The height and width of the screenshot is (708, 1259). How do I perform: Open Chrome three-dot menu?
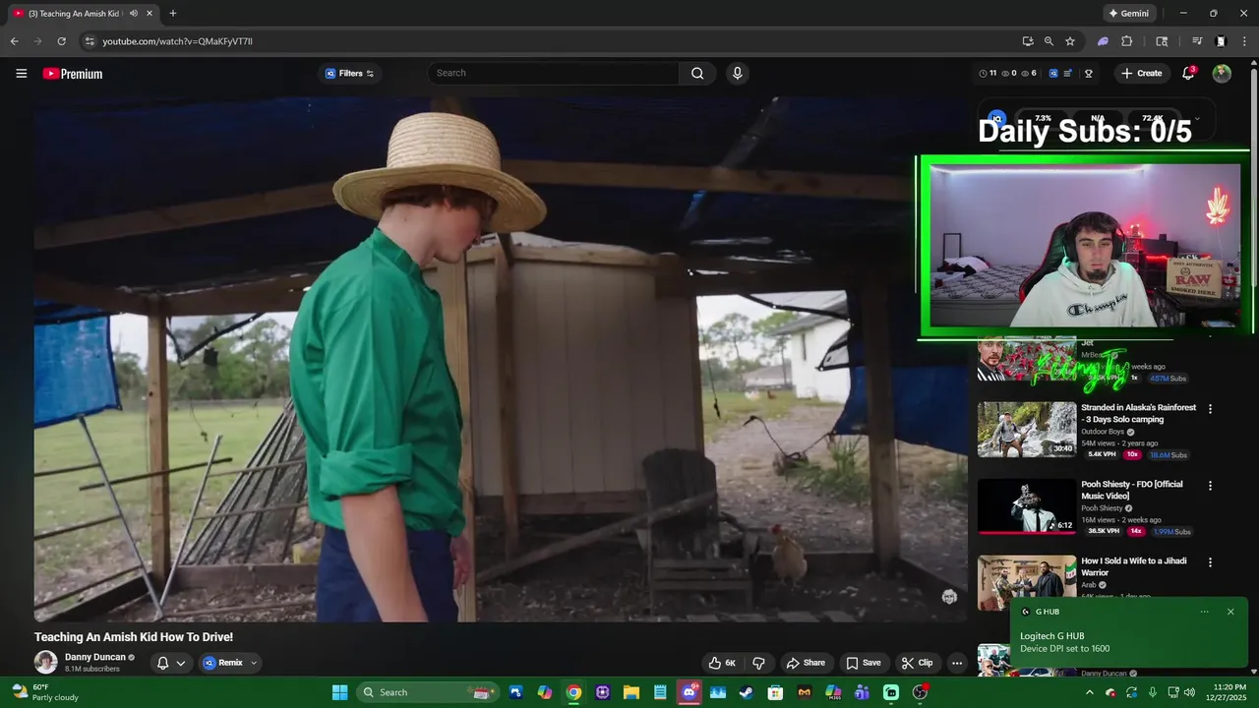coord(1245,41)
